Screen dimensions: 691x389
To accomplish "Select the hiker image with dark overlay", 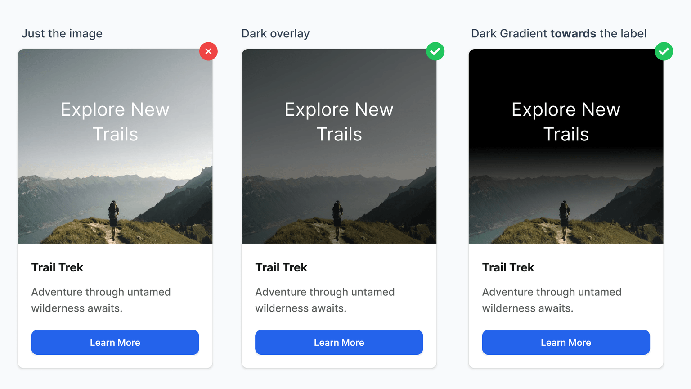I will [x=339, y=147].
